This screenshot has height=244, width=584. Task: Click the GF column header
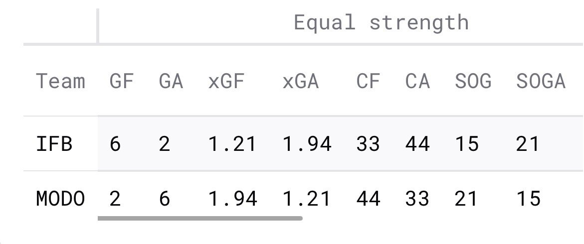pos(122,81)
